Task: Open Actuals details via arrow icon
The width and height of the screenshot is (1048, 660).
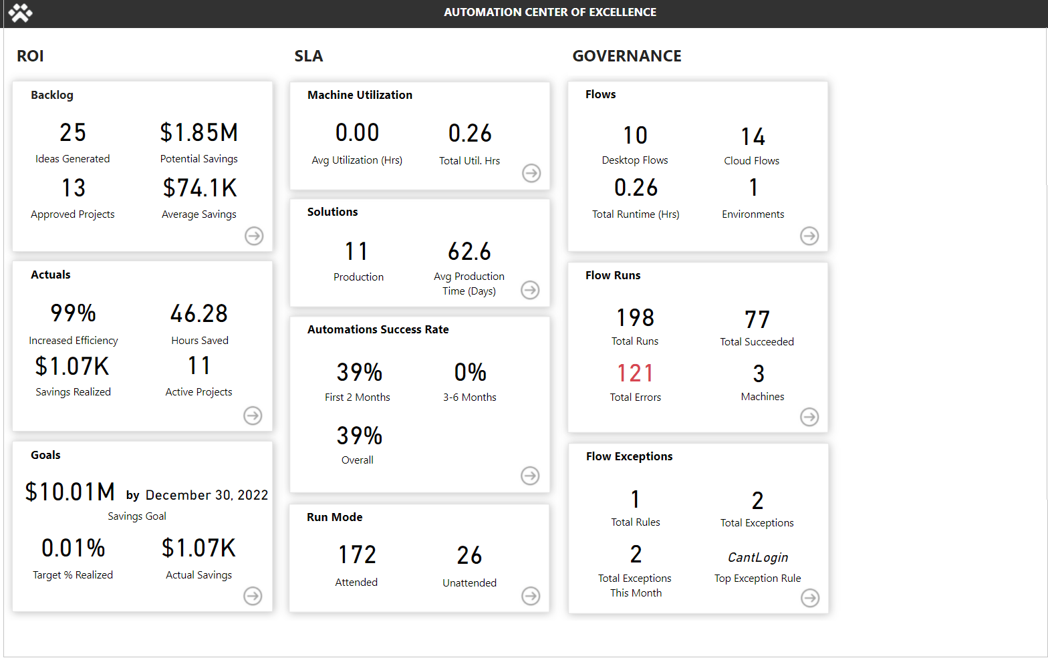Action: click(x=253, y=416)
